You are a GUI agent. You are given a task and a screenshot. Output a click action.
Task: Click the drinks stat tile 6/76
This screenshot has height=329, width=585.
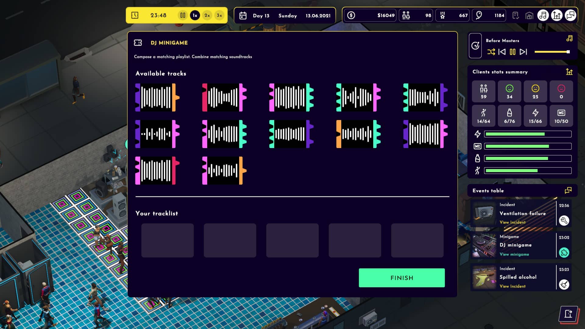pos(509,116)
